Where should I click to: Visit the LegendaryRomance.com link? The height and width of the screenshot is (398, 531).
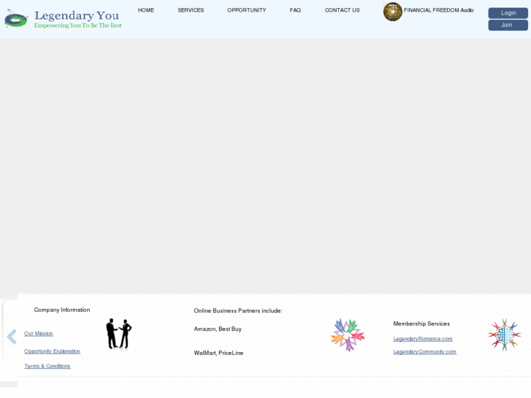coord(423,339)
